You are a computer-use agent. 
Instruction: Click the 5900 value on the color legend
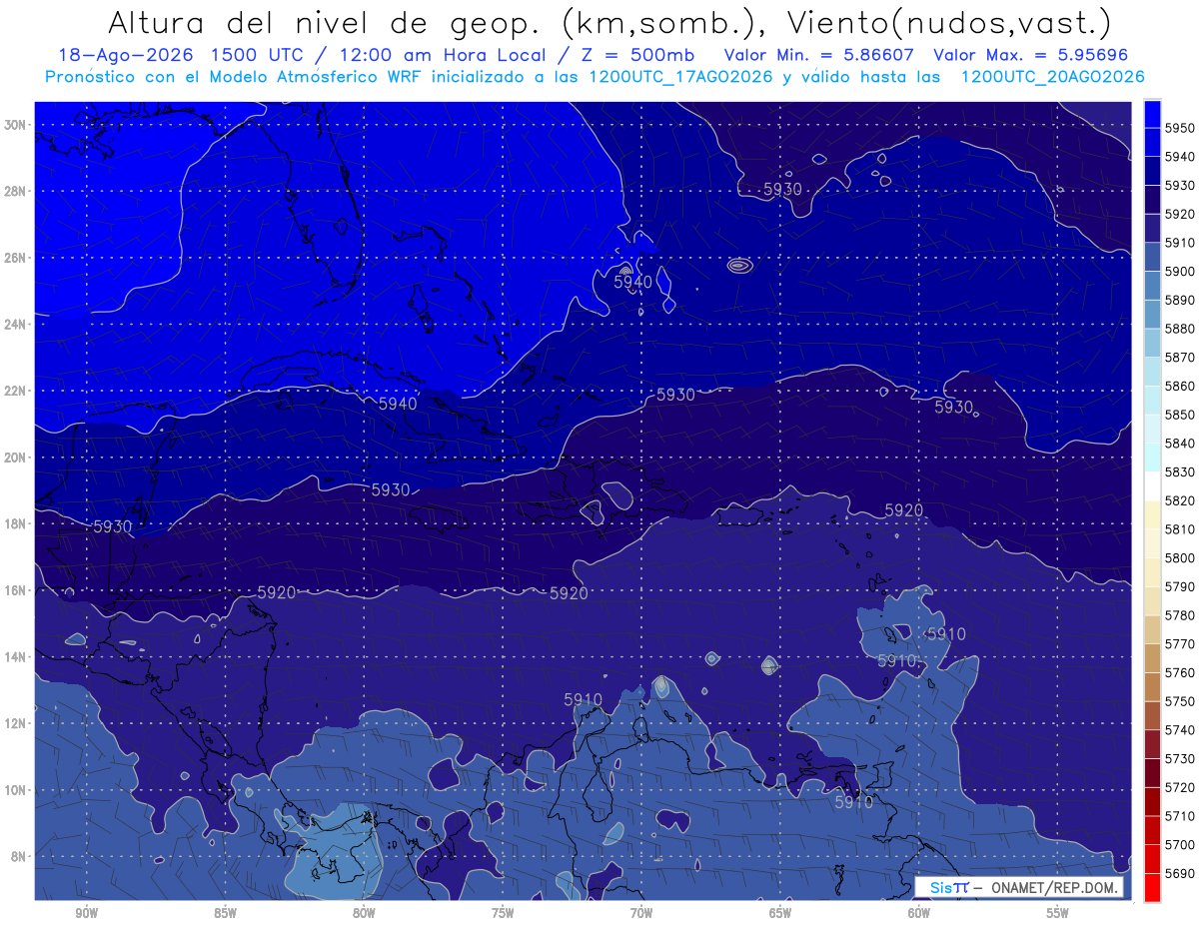pos(1179,271)
